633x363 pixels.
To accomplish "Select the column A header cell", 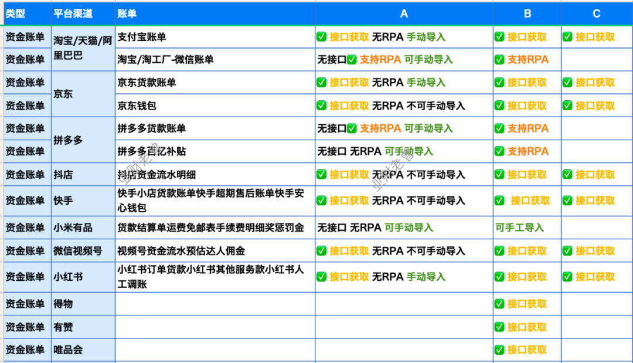I will [x=404, y=13].
